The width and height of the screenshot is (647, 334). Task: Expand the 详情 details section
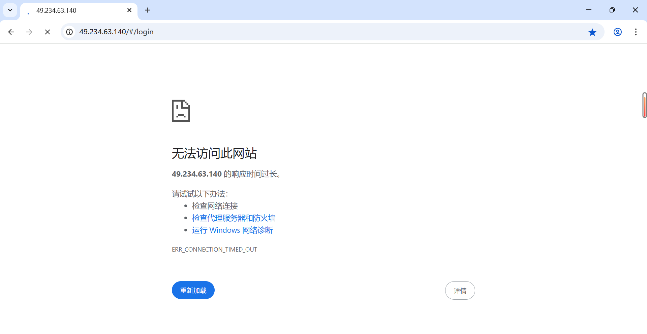pyautogui.click(x=460, y=290)
